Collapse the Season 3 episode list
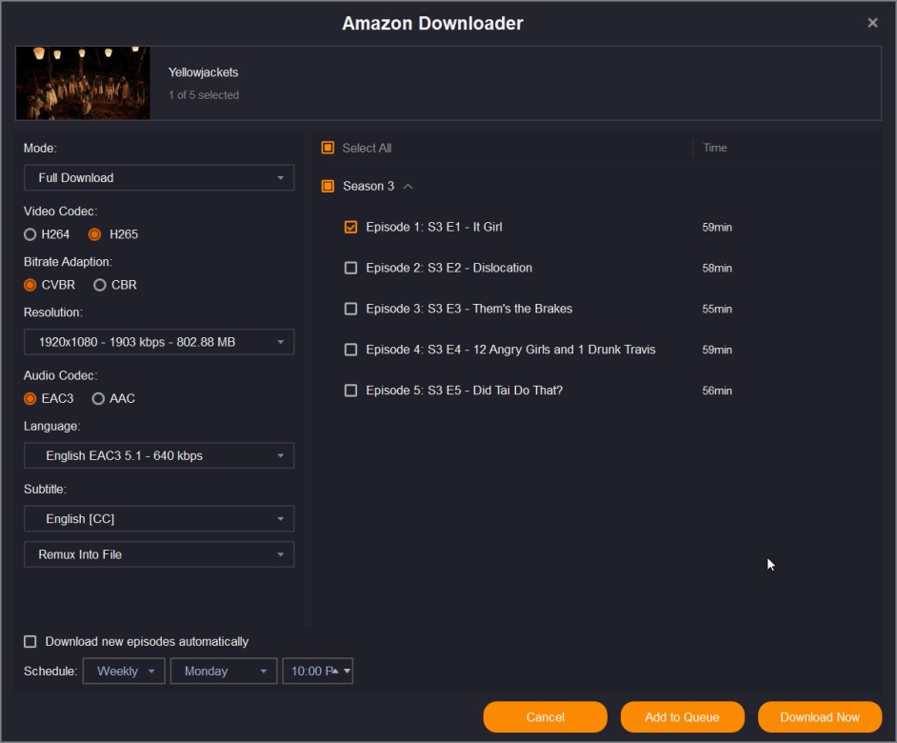 coord(408,187)
